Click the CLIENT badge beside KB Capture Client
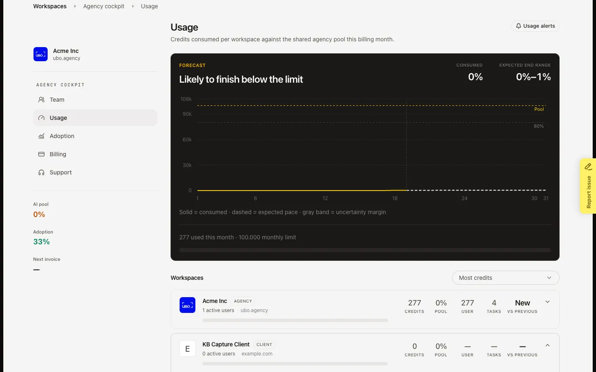 264,345
